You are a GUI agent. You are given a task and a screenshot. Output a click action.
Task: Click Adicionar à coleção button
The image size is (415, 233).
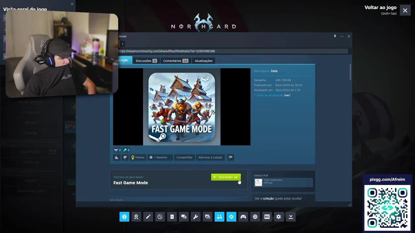pos(210,158)
